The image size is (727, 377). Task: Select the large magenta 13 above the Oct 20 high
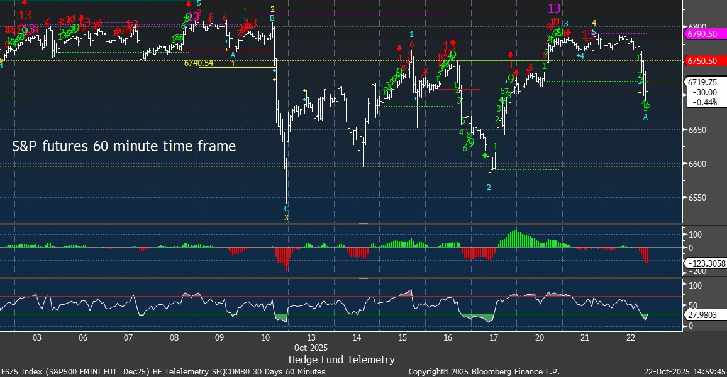pyautogui.click(x=554, y=8)
